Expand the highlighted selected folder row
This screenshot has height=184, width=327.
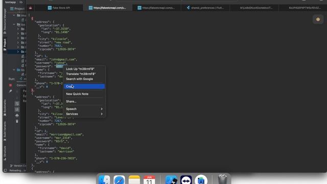18,52
